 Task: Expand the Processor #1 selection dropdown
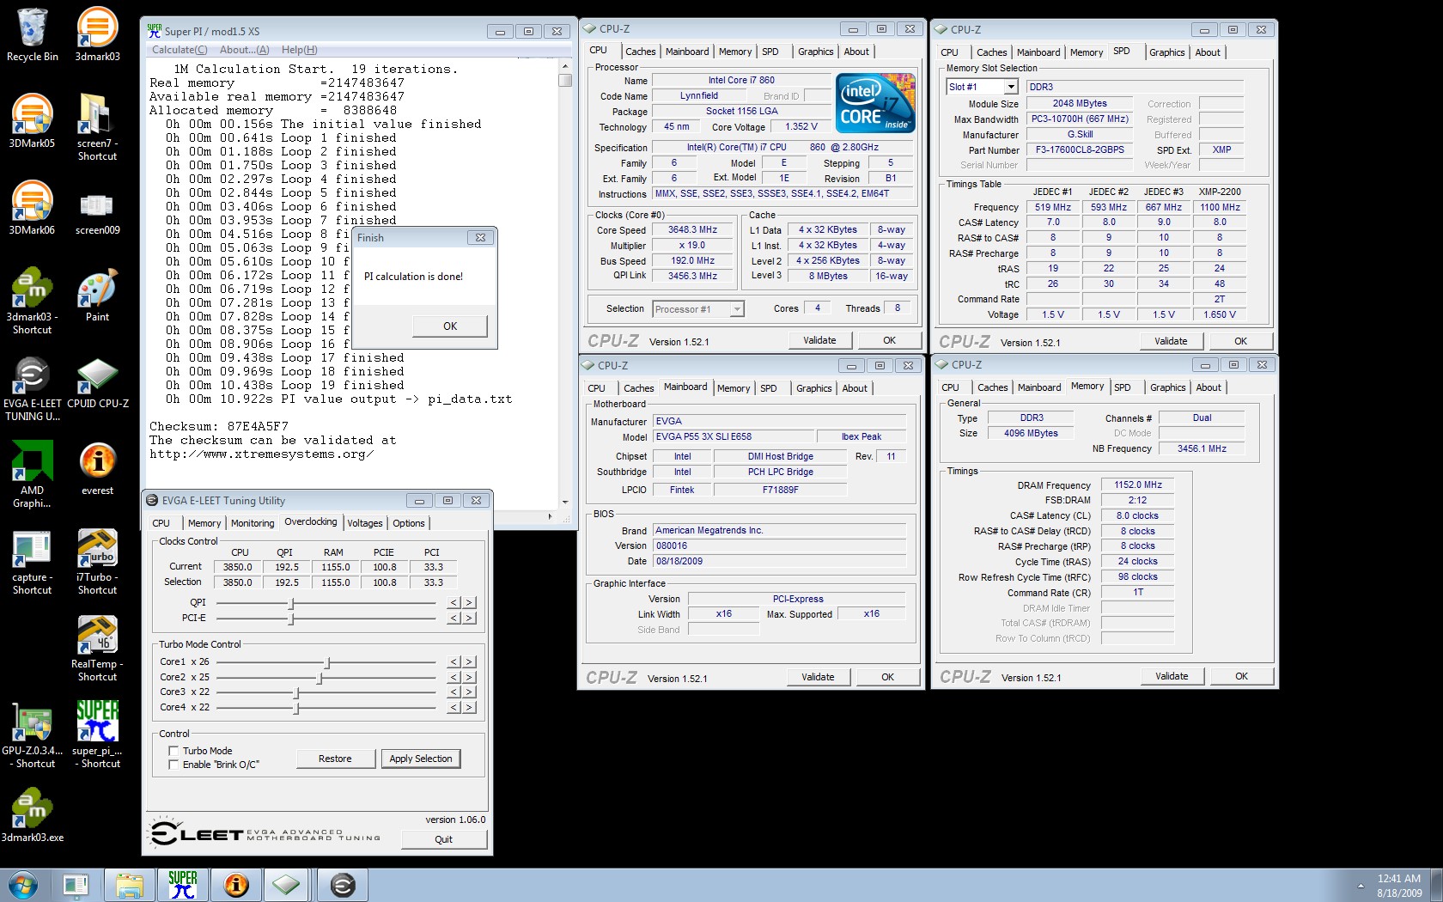(x=737, y=309)
